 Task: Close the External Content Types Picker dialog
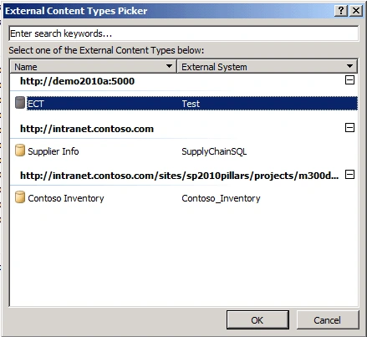356,11
